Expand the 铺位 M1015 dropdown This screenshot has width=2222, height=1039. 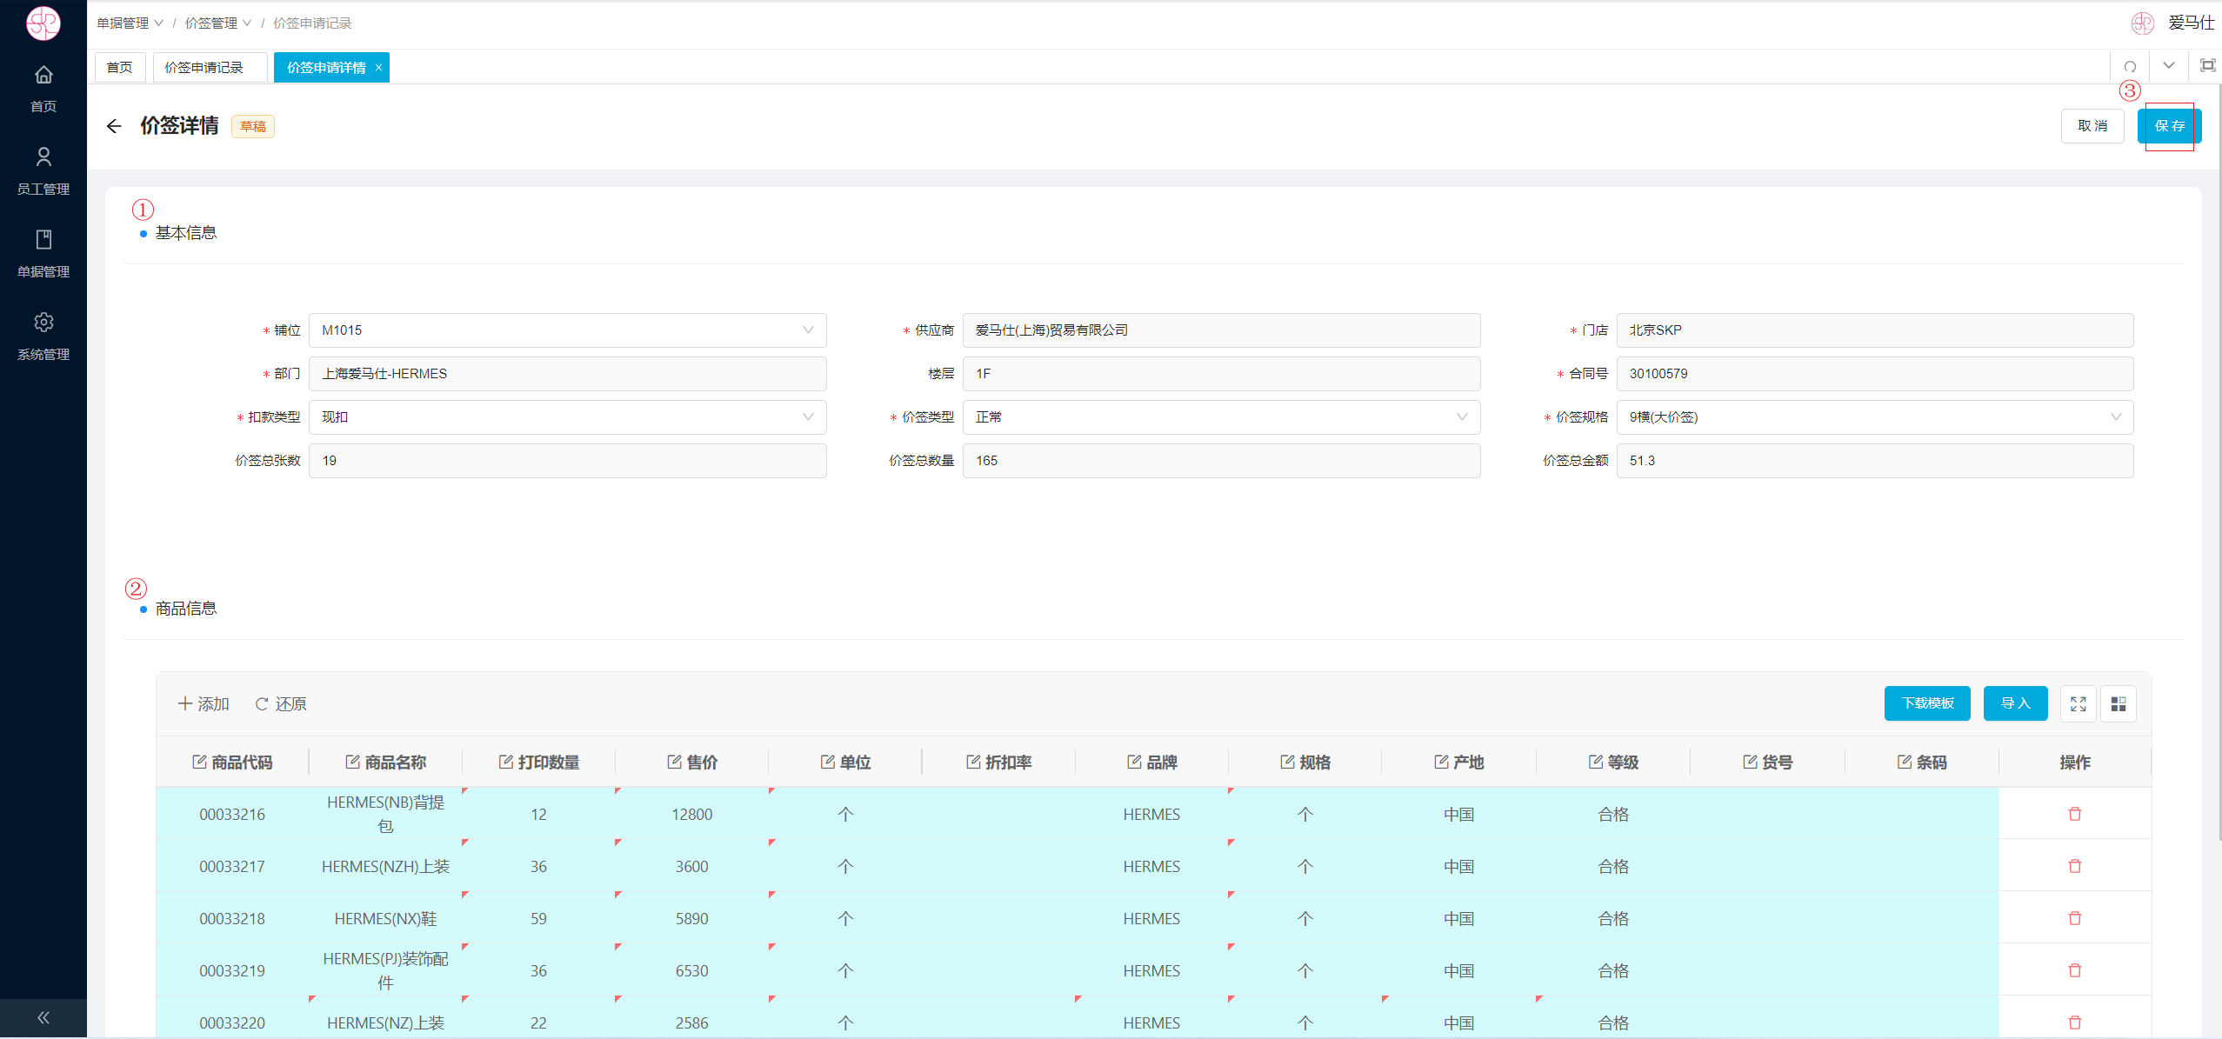tap(567, 330)
